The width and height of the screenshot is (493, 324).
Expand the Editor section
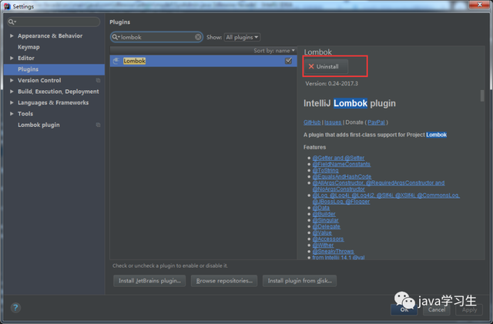[12, 58]
